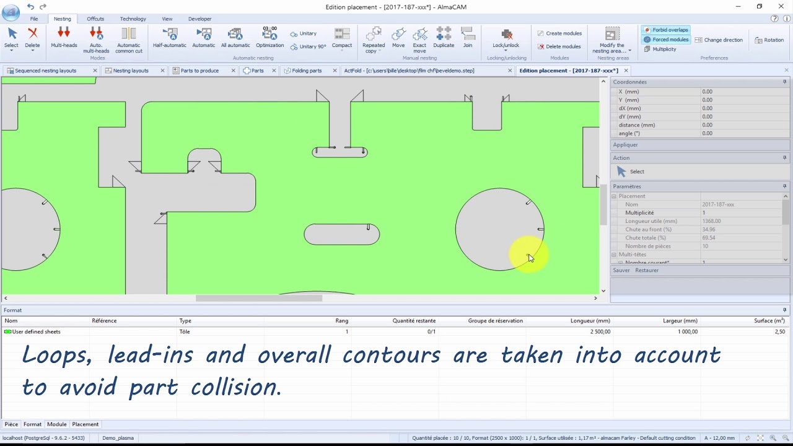Viewport: 793px width, 446px height.
Task: Switch to Placement bottom tab
Action: pyautogui.click(x=85, y=424)
